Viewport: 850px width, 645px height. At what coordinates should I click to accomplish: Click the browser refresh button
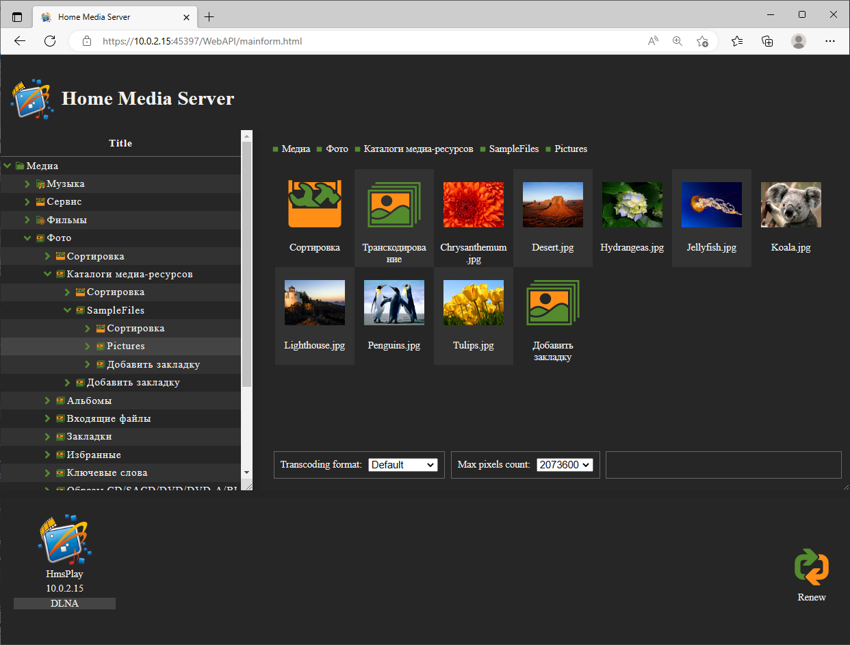coord(50,41)
